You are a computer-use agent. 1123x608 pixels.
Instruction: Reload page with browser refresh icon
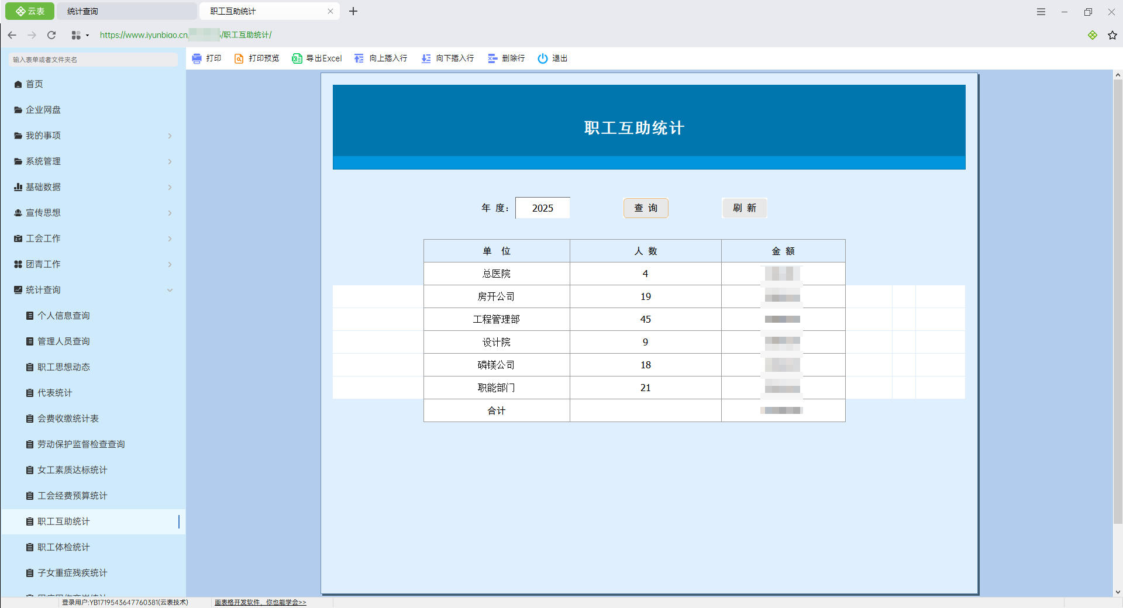pos(51,35)
